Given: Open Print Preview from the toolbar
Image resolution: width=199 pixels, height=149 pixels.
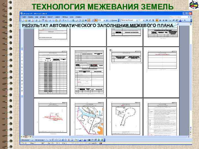Looking at the screenshot, I should [40, 20].
